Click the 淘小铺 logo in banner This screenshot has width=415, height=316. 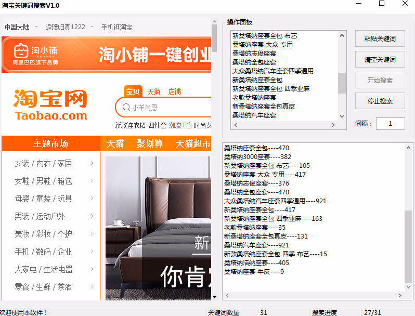35,54
